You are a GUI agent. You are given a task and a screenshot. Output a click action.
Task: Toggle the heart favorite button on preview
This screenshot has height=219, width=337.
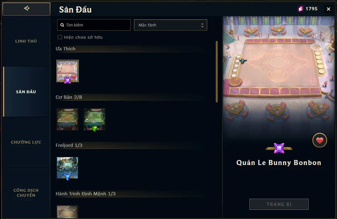click(320, 141)
